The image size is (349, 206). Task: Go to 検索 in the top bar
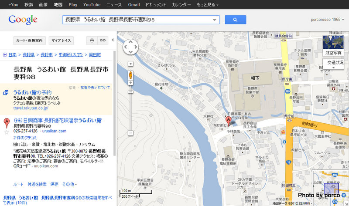[29, 5]
